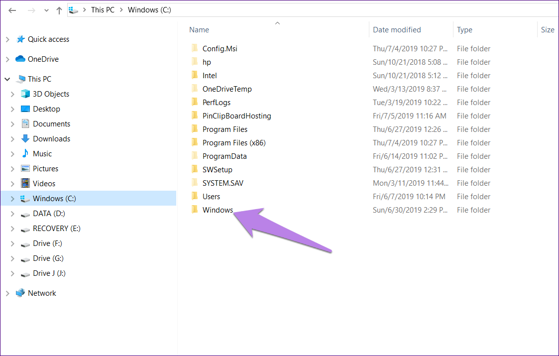The width and height of the screenshot is (559, 356).
Task: Select Windows (C:) in the address breadcrumb
Action: pyautogui.click(x=149, y=10)
